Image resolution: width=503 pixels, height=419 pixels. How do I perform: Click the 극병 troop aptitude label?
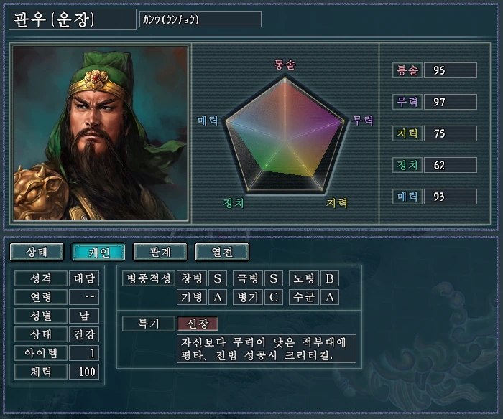point(248,278)
